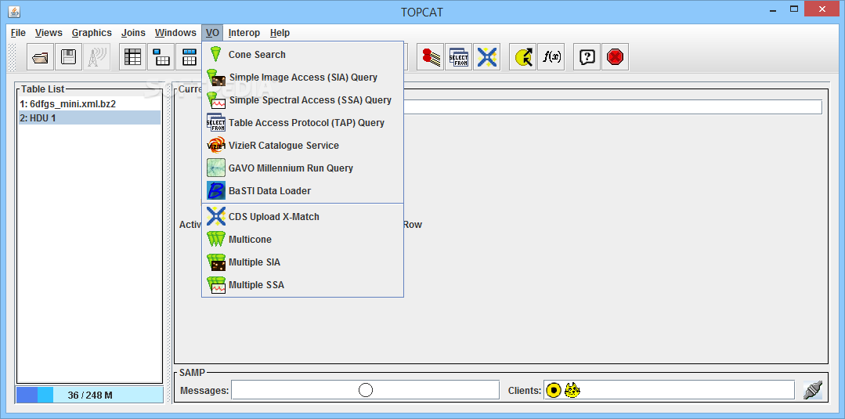Click the SELECT FROM TAP toolbar icon

[x=459, y=56]
